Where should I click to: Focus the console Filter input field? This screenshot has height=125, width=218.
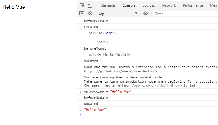tap(186, 14)
